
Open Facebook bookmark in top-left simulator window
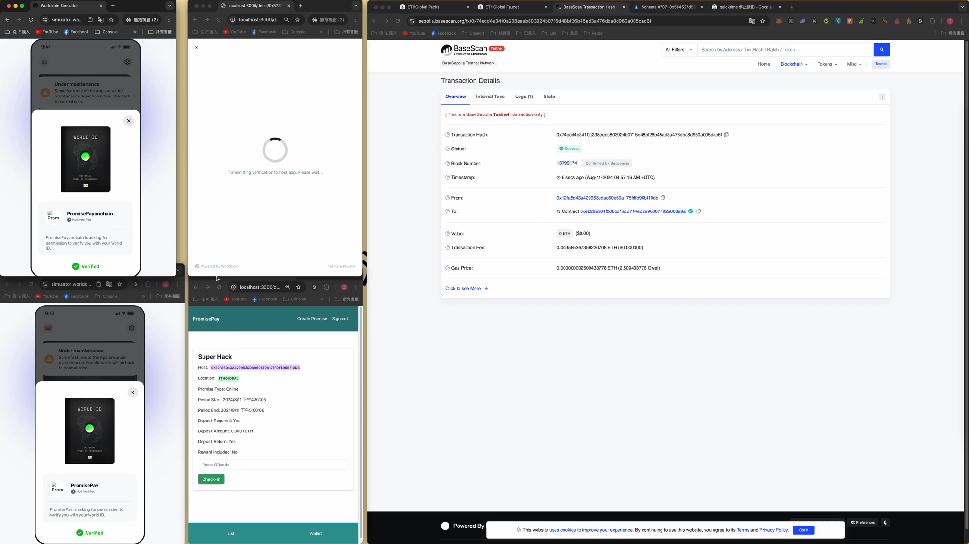click(x=76, y=32)
